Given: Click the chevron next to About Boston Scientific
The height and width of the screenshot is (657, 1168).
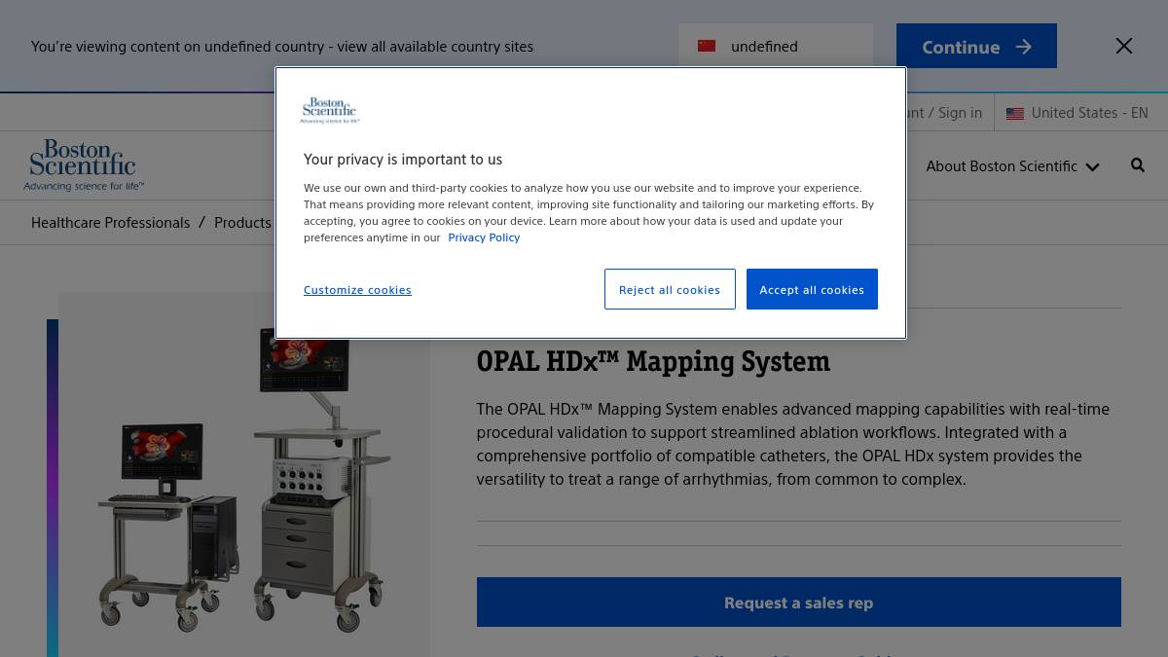Looking at the screenshot, I should click(1092, 167).
